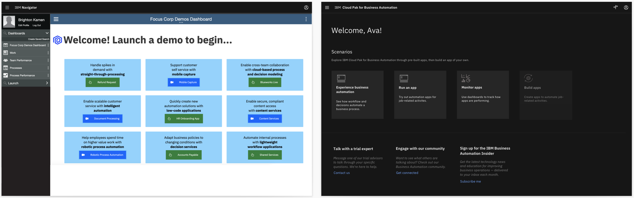
Task: Click the Dashboards search magnifier icon
Action: point(5,33)
